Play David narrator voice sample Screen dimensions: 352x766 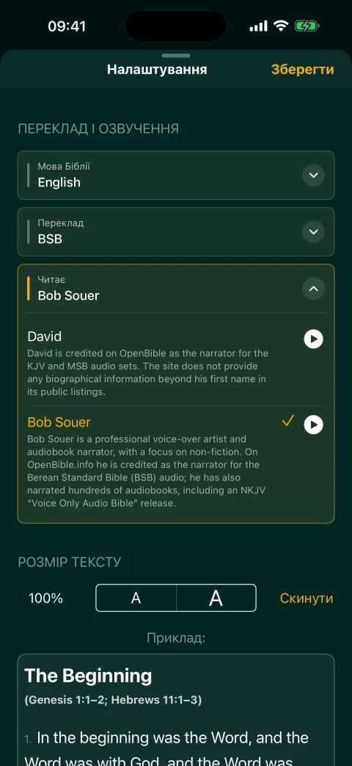[x=313, y=339]
